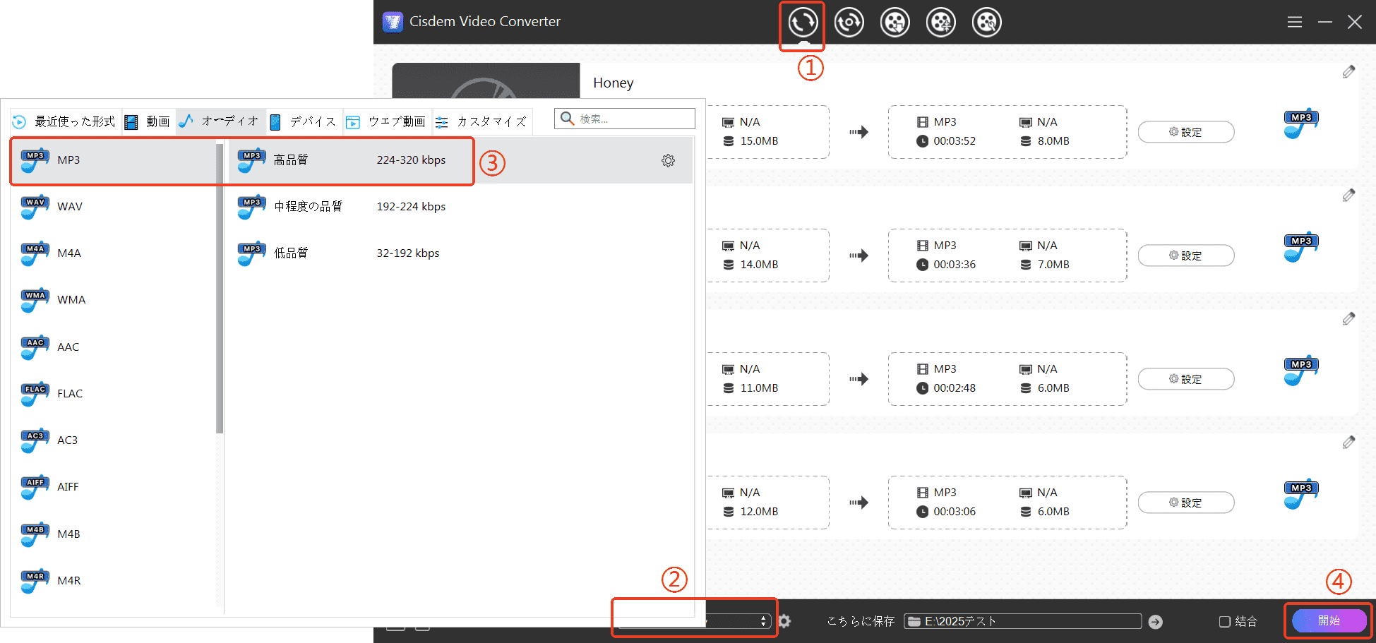The width and height of the screenshot is (1376, 643).
Task: Click the MP3 format icon on the Honey row
Action: click(1301, 125)
